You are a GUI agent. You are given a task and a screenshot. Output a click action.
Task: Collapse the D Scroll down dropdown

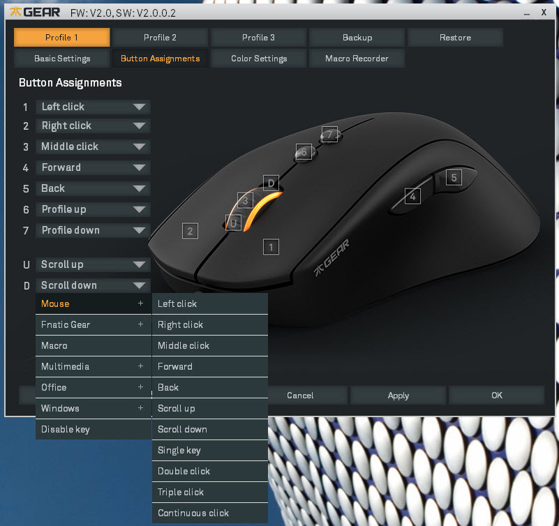93,285
